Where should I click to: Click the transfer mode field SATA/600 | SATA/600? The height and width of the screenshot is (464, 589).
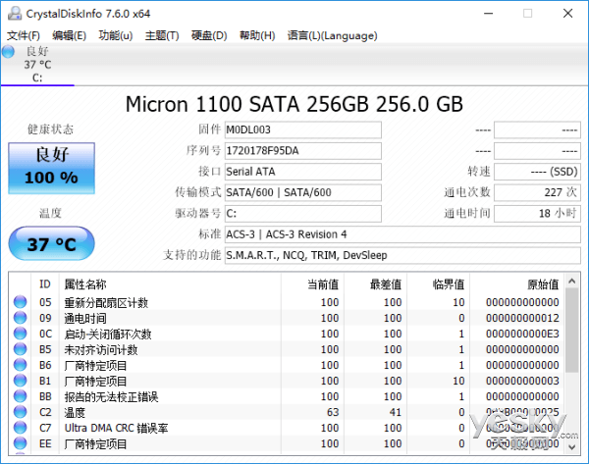[302, 192]
